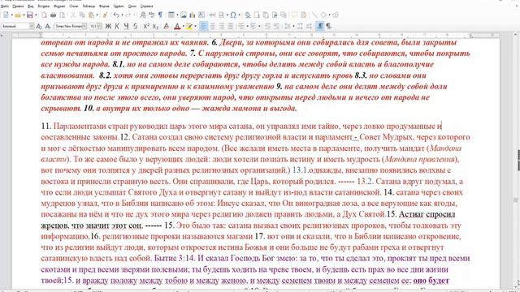
Task: Export the document as PDF
Action: tap(44, 15)
